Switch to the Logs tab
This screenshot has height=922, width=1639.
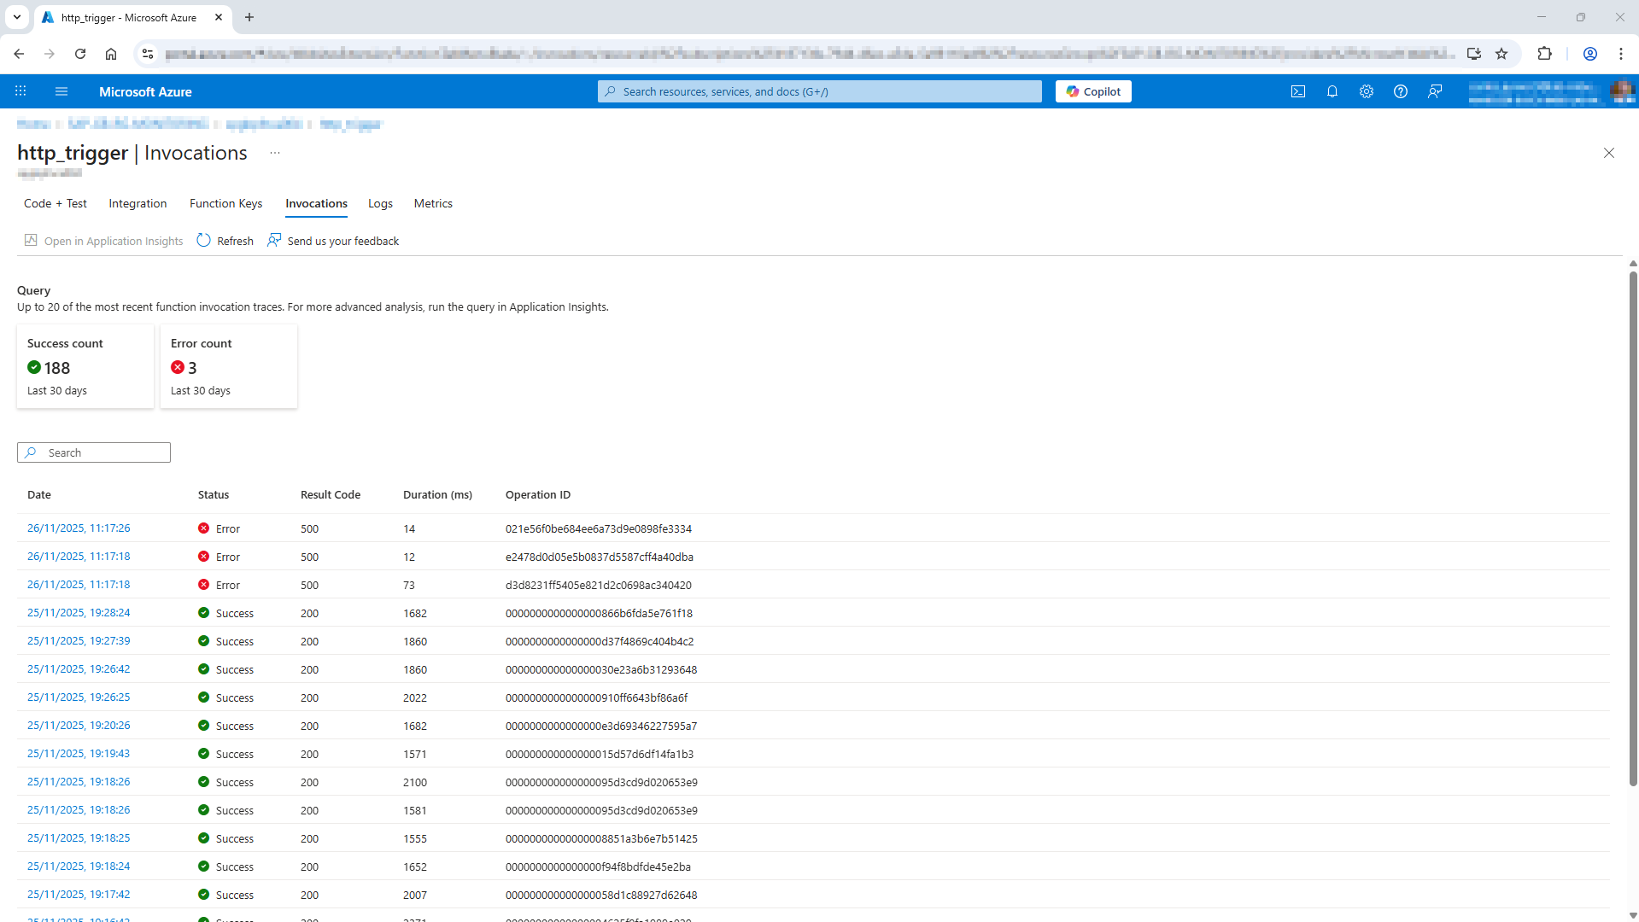[380, 203]
